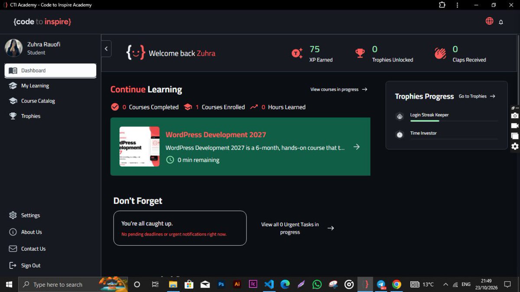Click Hours Learned trend icon

pyautogui.click(x=254, y=107)
